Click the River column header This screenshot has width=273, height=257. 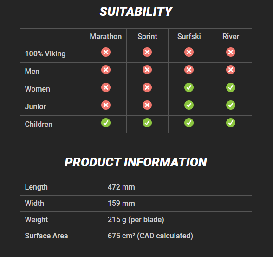[231, 37]
